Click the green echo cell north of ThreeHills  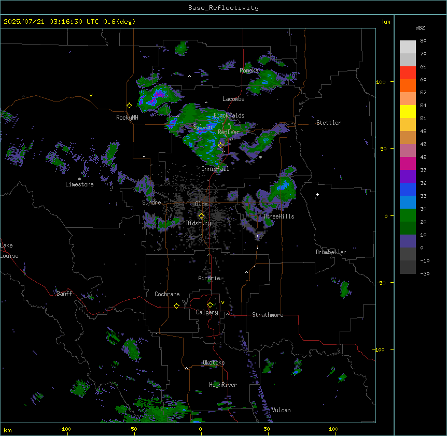[282, 188]
